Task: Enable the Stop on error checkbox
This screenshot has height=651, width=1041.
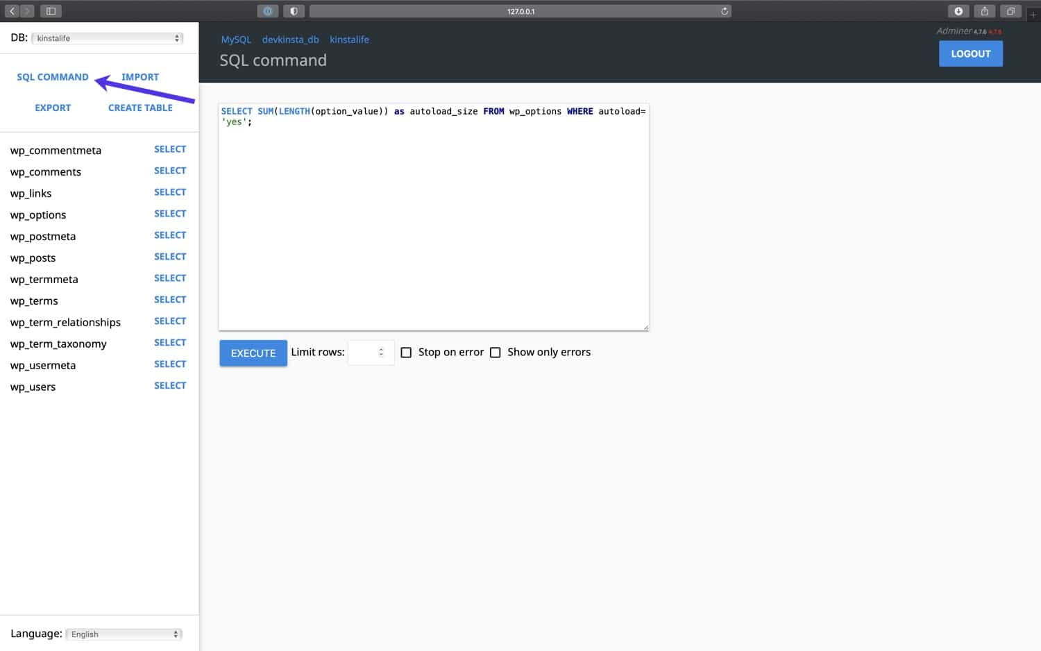Action: click(x=406, y=353)
